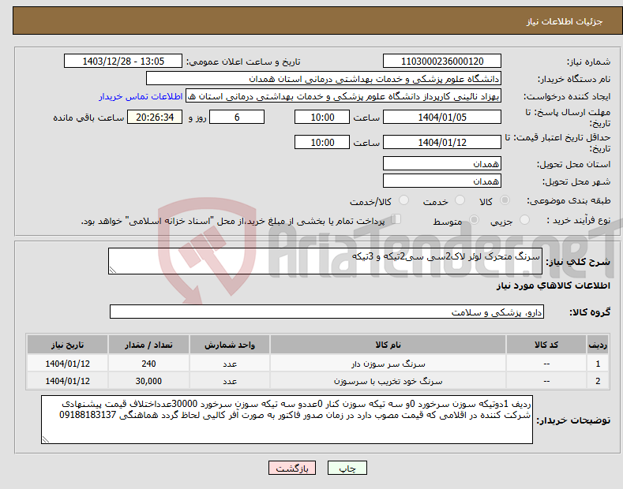
Task: Click the بازگشت (back) button
Action: point(292,468)
